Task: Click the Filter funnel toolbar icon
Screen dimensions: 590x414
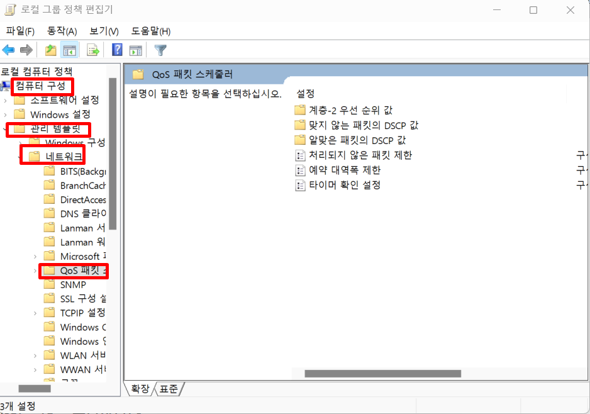Action: (160, 50)
